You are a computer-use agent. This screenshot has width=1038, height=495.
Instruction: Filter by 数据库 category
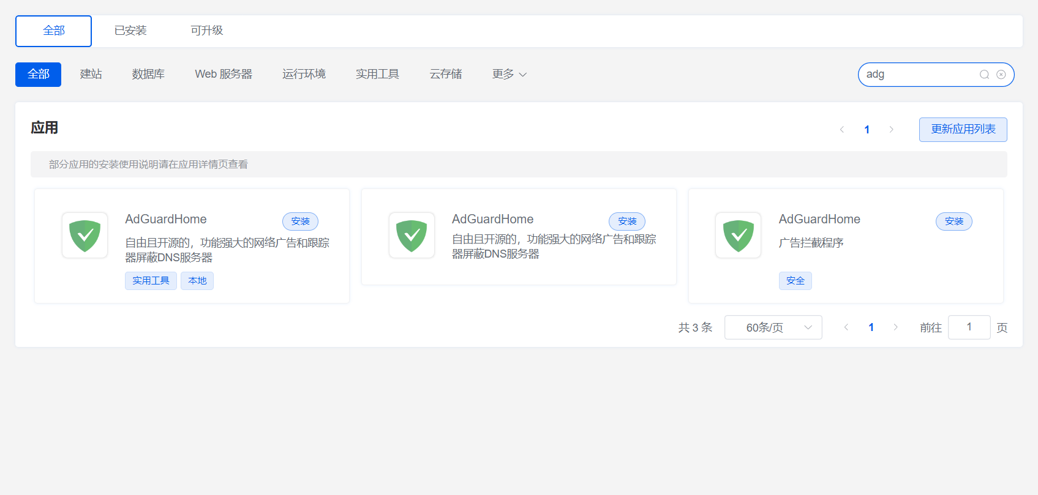pos(148,75)
